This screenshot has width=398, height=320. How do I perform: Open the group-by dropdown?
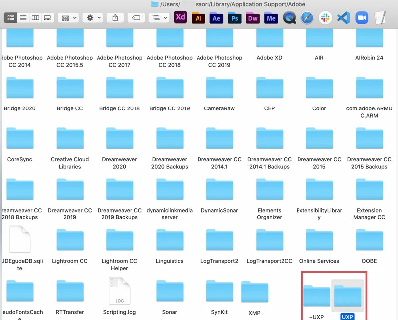[x=68, y=18]
